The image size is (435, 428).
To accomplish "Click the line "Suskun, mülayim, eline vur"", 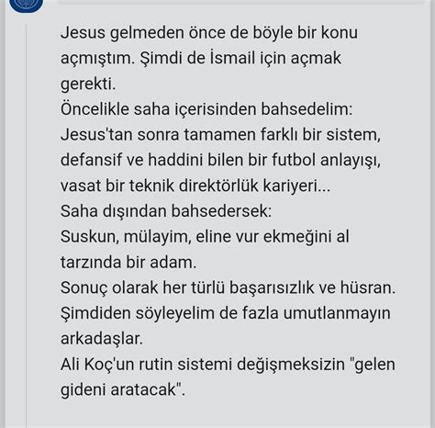I will [205, 237].
